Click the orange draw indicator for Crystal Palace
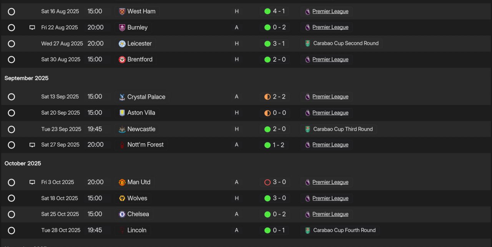The image size is (492, 247). (x=268, y=97)
